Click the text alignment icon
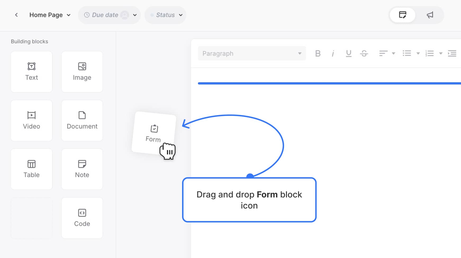This screenshot has height=258, width=461. click(383, 54)
